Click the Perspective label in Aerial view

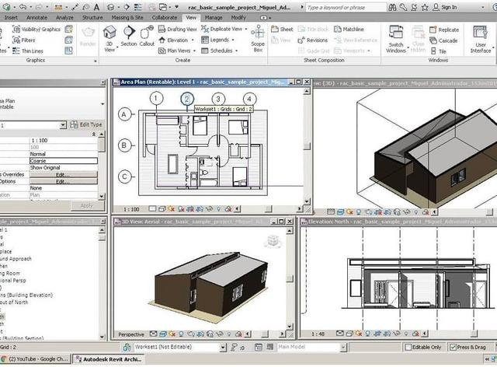131,334
